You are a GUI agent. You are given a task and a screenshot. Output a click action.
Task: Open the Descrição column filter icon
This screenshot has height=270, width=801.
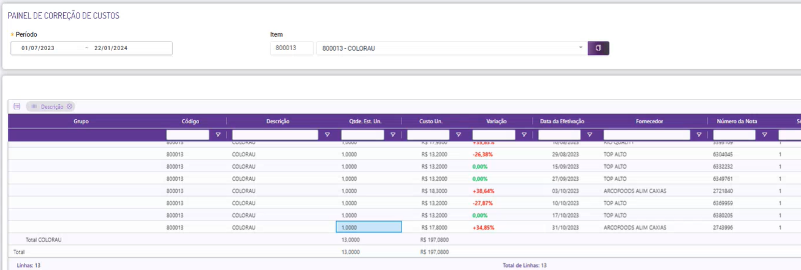[327, 135]
